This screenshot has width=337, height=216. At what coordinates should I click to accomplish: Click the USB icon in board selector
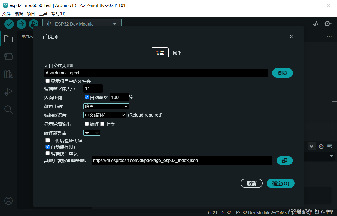pyautogui.click(x=49, y=24)
